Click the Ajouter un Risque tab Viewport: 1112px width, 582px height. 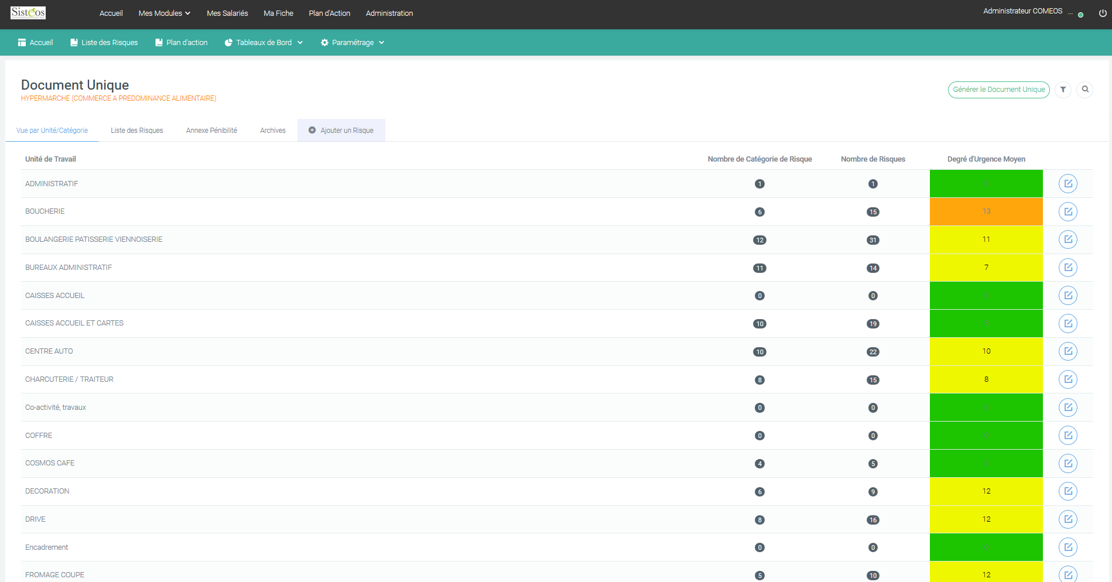pyautogui.click(x=341, y=131)
